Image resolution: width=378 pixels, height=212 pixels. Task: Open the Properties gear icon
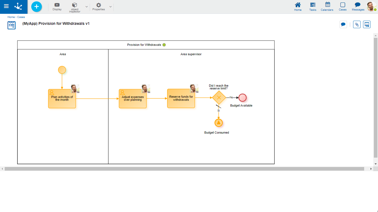(99, 7)
